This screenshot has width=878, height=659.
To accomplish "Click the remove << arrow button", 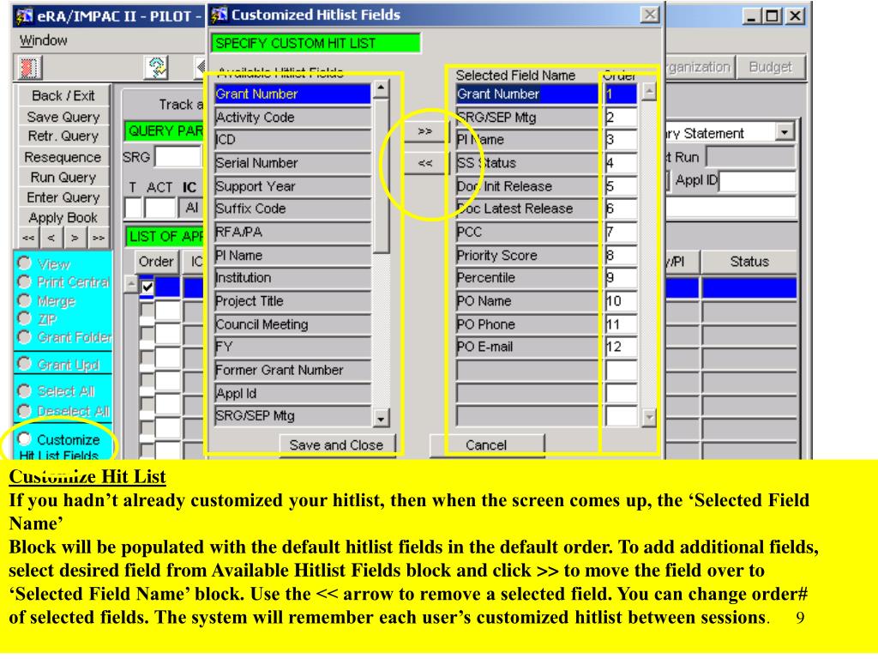I will [x=425, y=163].
